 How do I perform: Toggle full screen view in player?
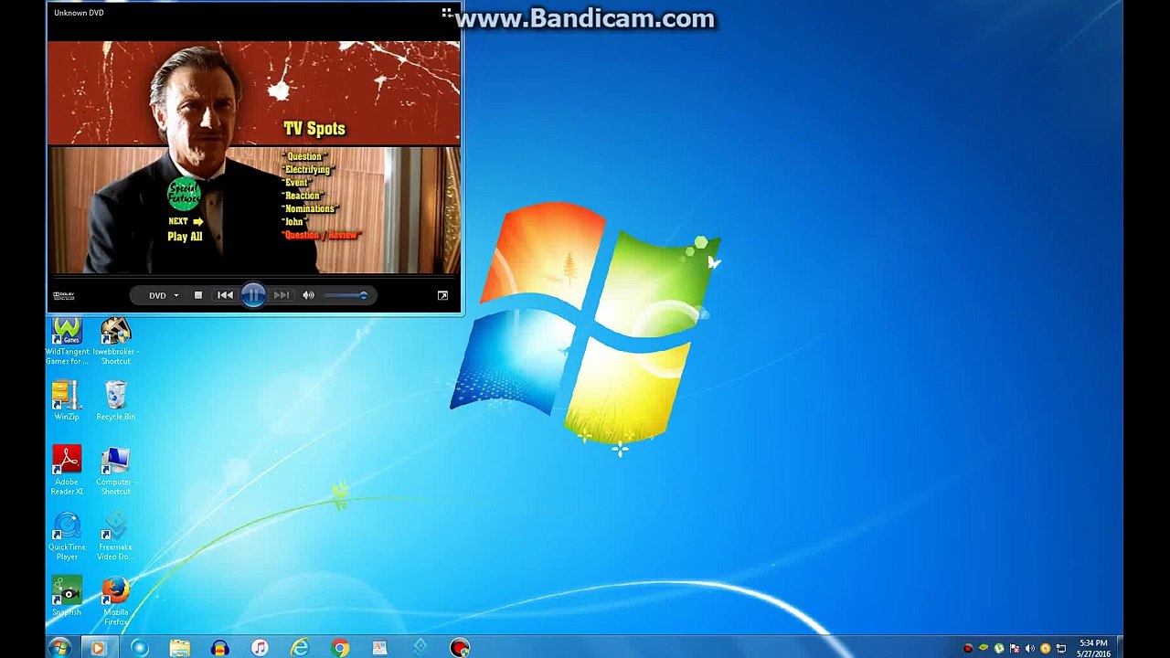[442, 295]
